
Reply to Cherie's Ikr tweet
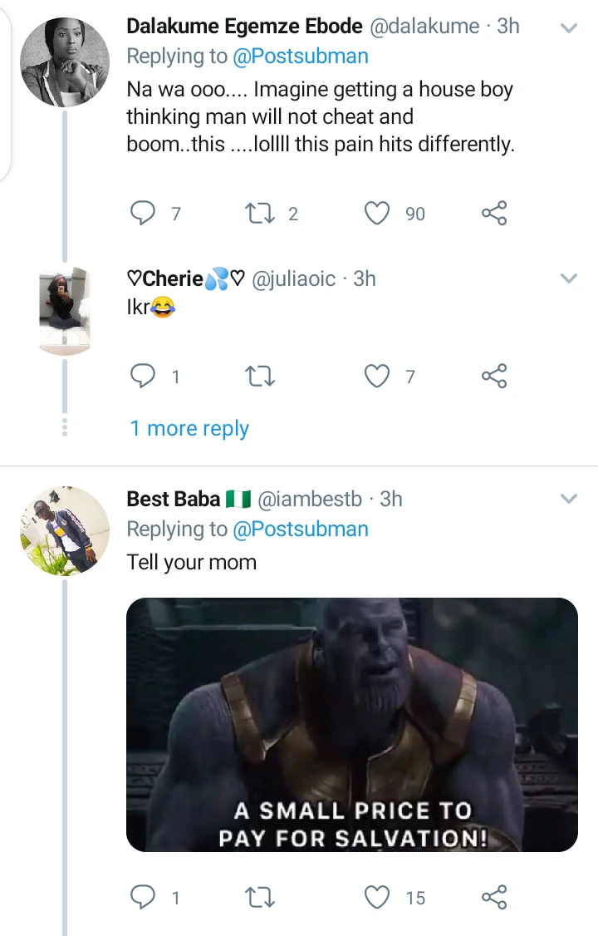click(x=144, y=377)
